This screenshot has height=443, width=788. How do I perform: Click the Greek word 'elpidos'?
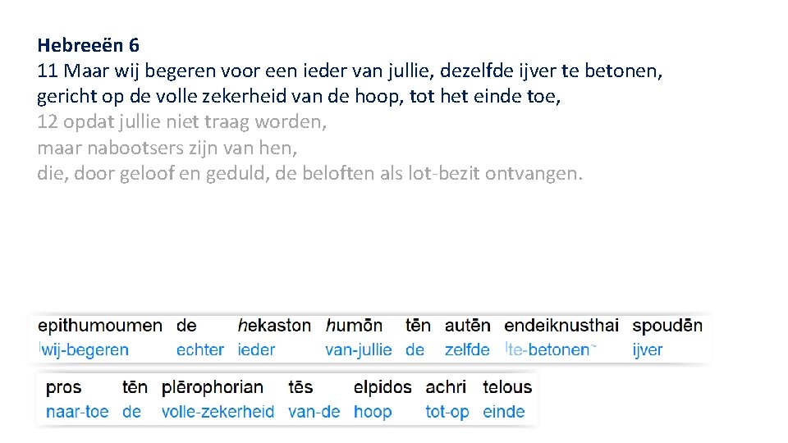tap(383, 387)
